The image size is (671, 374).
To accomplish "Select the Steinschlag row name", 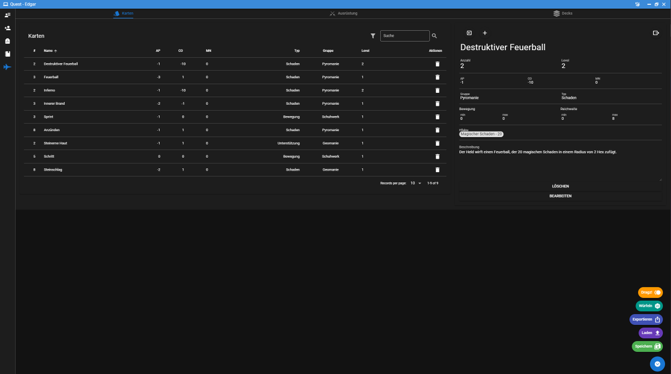I will [x=53, y=170].
